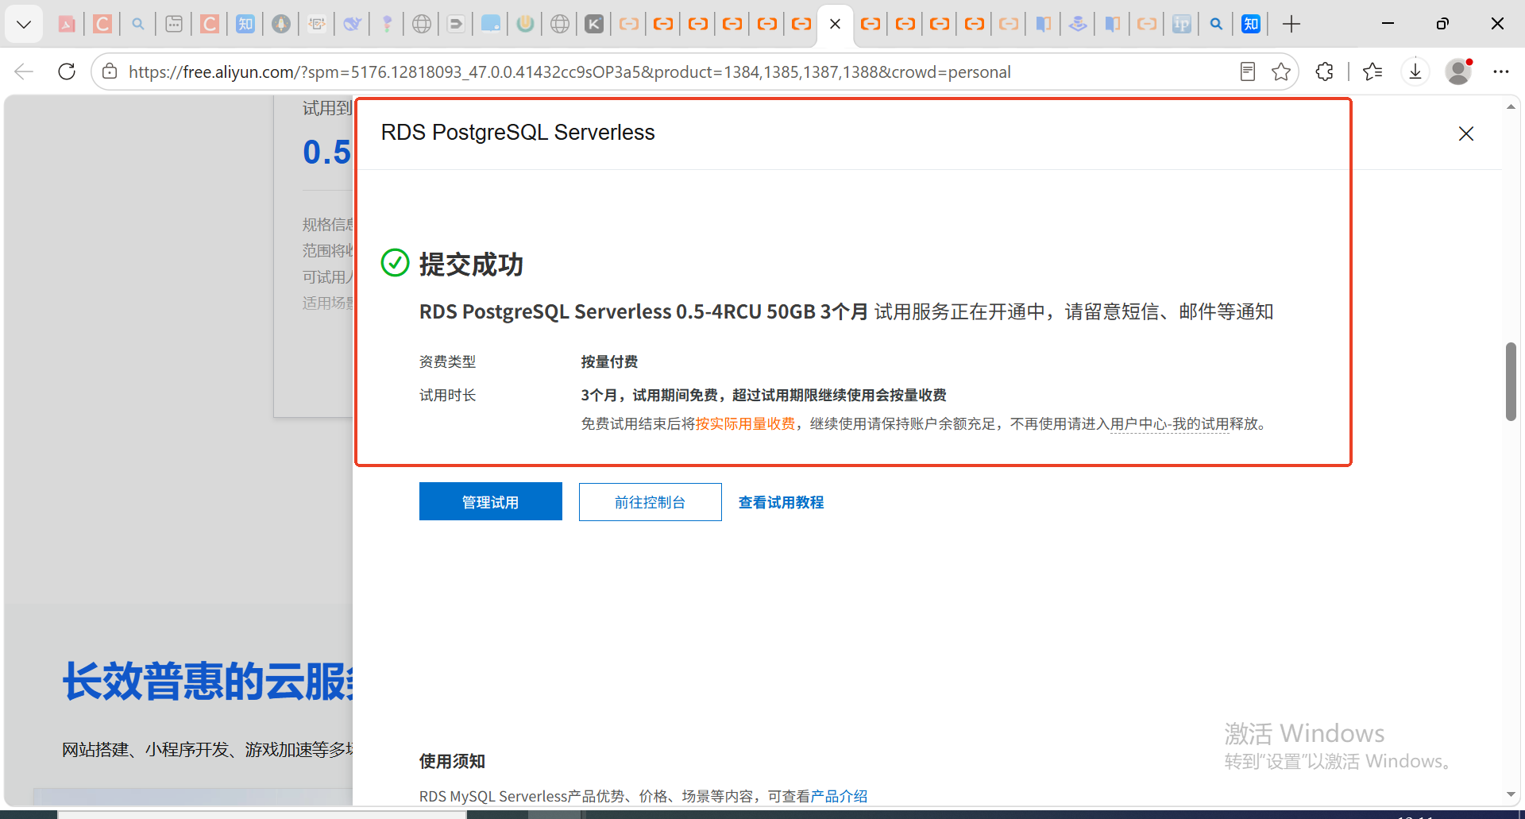Open the favorites list
1525x819 pixels.
pos(1372,71)
